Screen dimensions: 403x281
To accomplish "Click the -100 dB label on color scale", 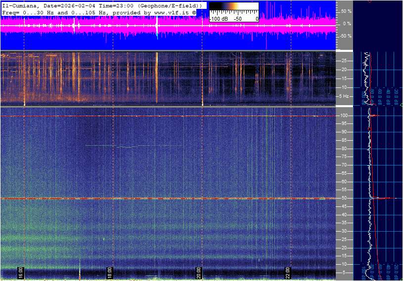I will [219, 19].
